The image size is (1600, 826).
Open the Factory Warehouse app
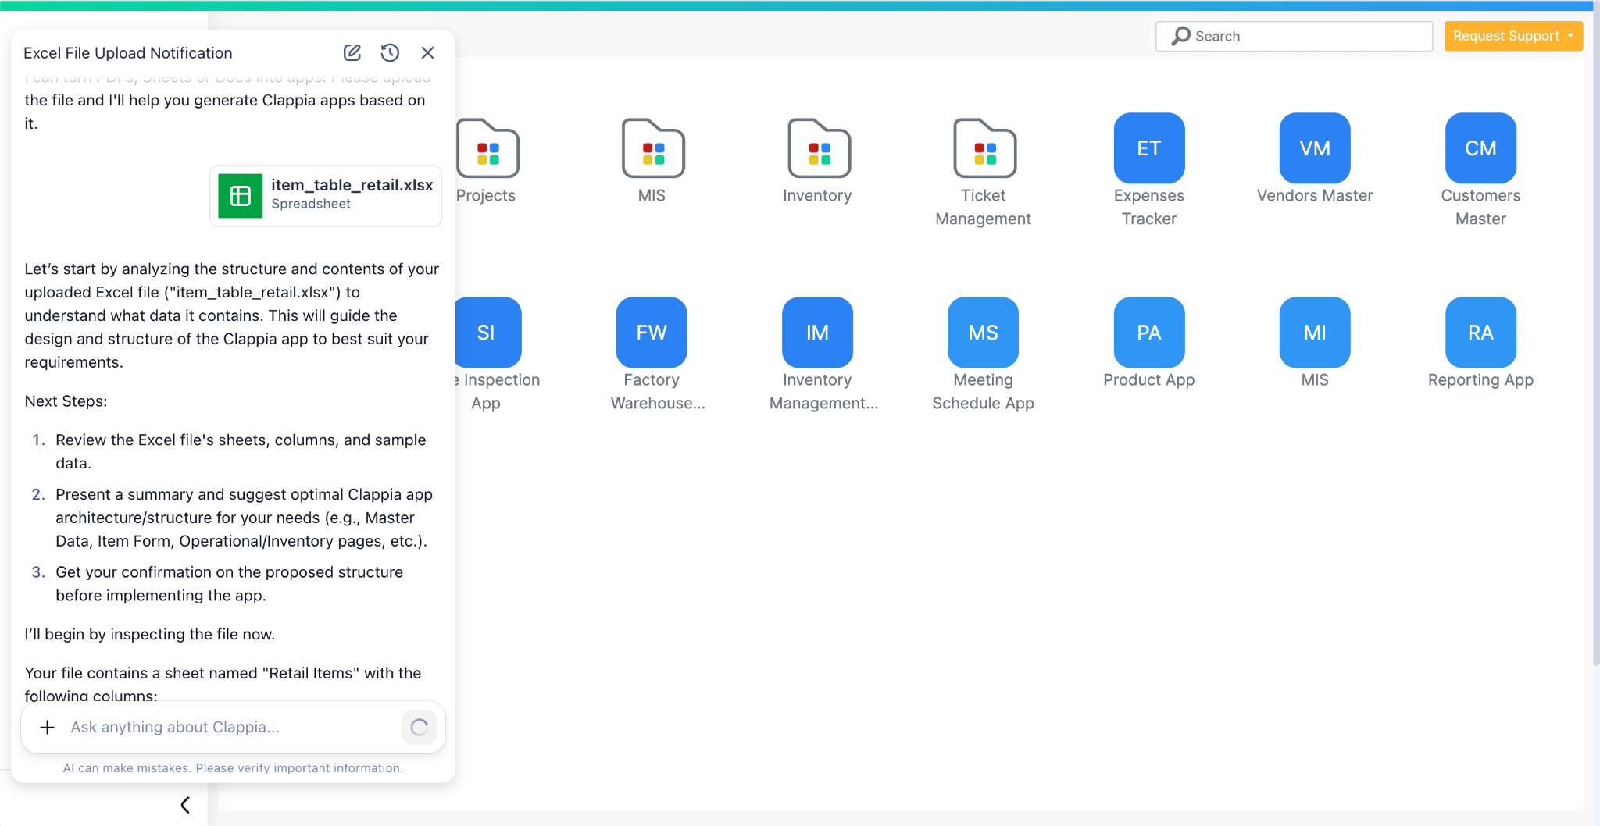coord(651,332)
